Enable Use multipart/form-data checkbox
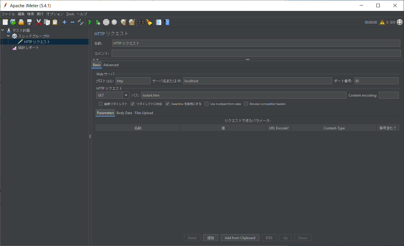This screenshot has width=404, height=246. [207, 104]
